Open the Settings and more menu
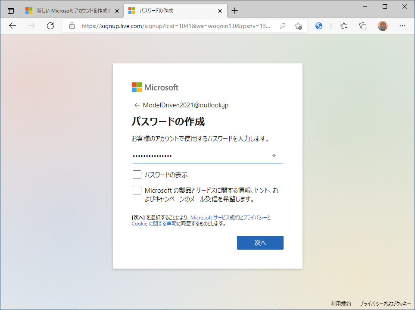 403,26
